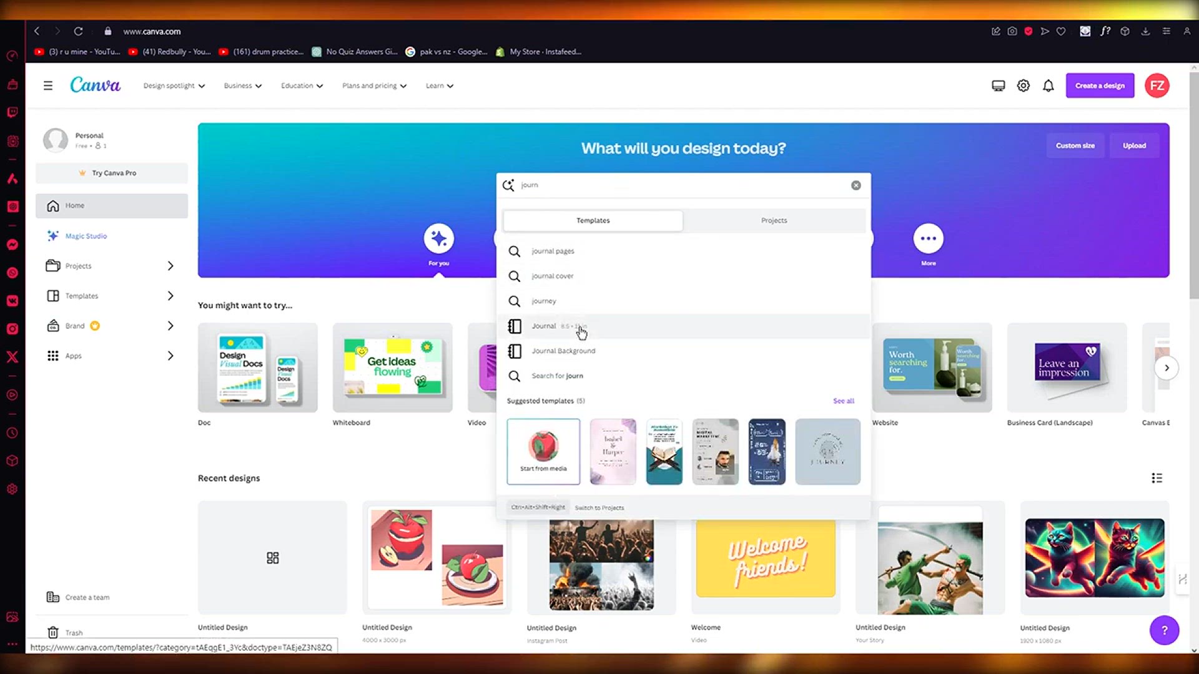The width and height of the screenshot is (1199, 674).
Task: Choose the journey suggestion
Action: pyautogui.click(x=683, y=301)
